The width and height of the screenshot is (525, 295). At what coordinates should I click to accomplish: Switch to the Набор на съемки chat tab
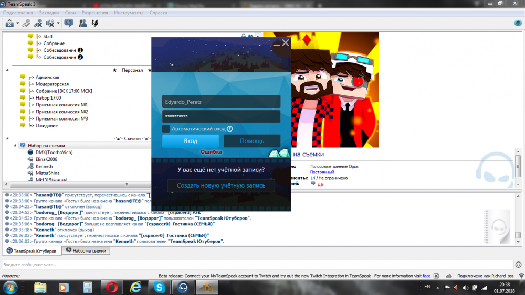point(86,251)
